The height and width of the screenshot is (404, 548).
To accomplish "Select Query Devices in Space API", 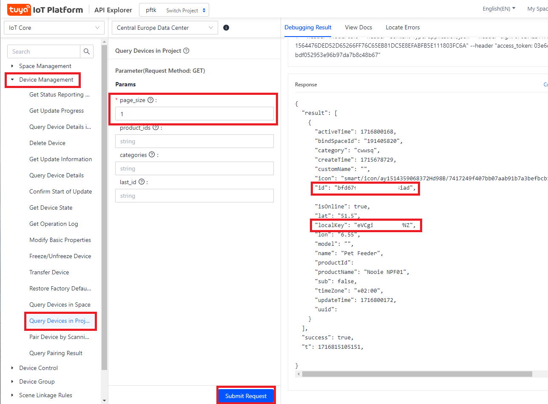I will click(60, 304).
